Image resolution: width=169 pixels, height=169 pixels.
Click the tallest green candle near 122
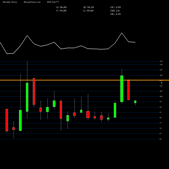(x=122, y=89)
